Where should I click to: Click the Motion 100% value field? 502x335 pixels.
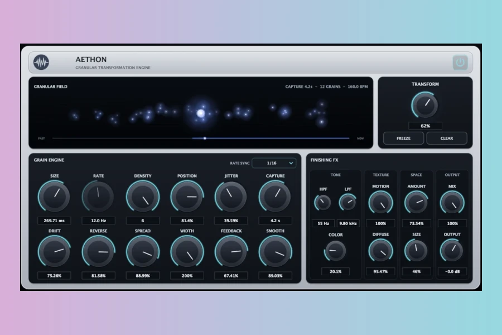pos(380,223)
